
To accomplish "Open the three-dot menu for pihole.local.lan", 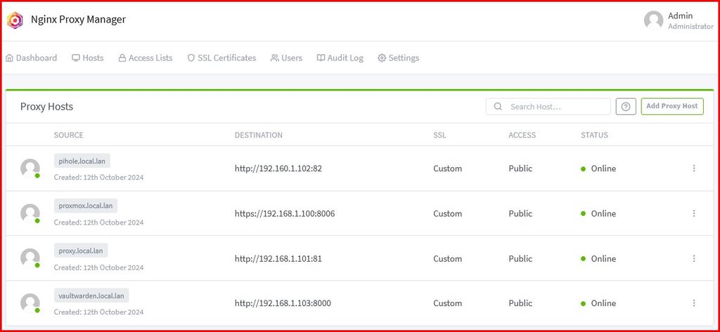I will 694,168.
